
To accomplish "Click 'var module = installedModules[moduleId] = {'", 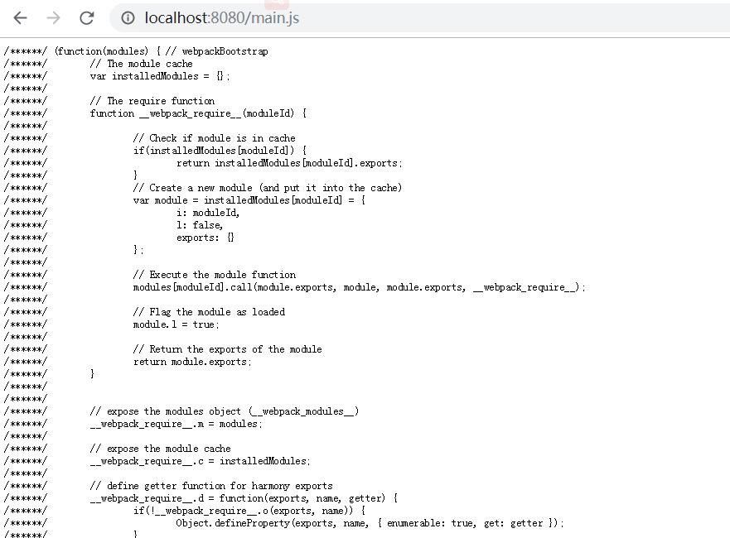I will [x=249, y=200].
